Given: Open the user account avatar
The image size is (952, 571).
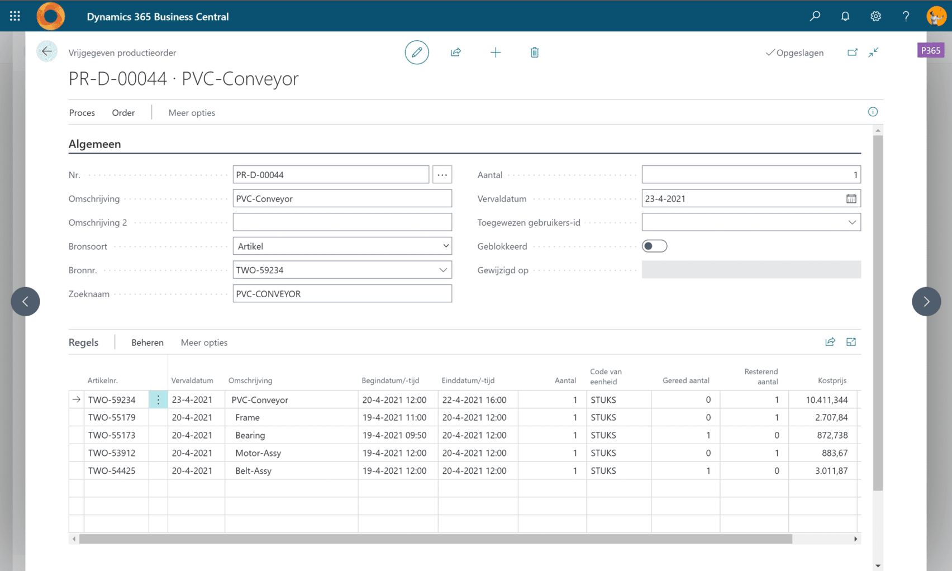Looking at the screenshot, I should click(x=936, y=16).
